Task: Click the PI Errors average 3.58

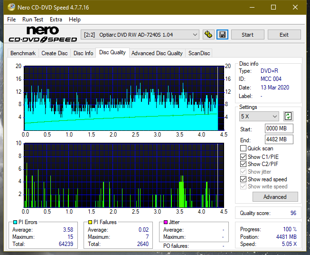Action: click(68, 230)
